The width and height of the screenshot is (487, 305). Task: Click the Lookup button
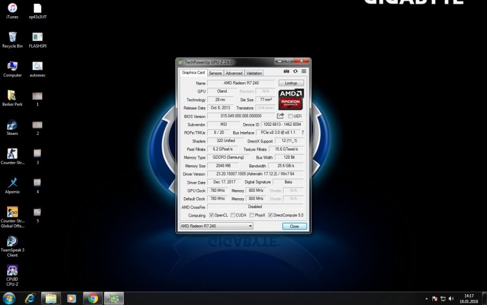point(291,83)
